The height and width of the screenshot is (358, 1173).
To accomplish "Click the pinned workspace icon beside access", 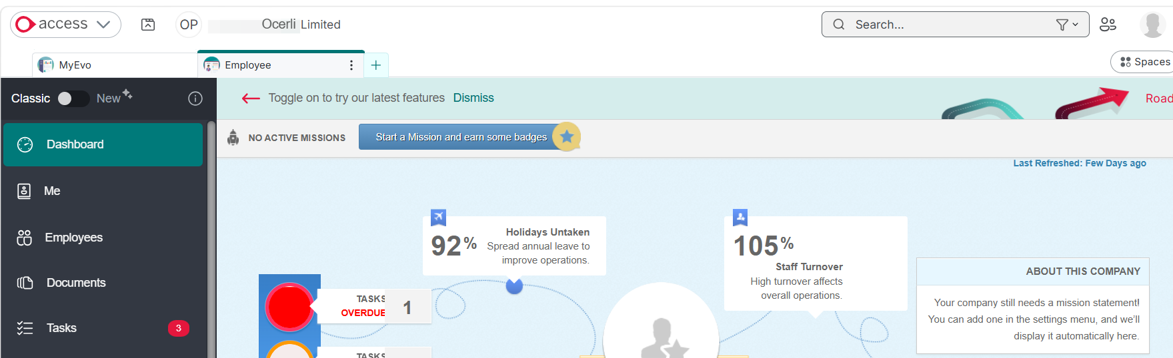I will pyautogui.click(x=148, y=25).
